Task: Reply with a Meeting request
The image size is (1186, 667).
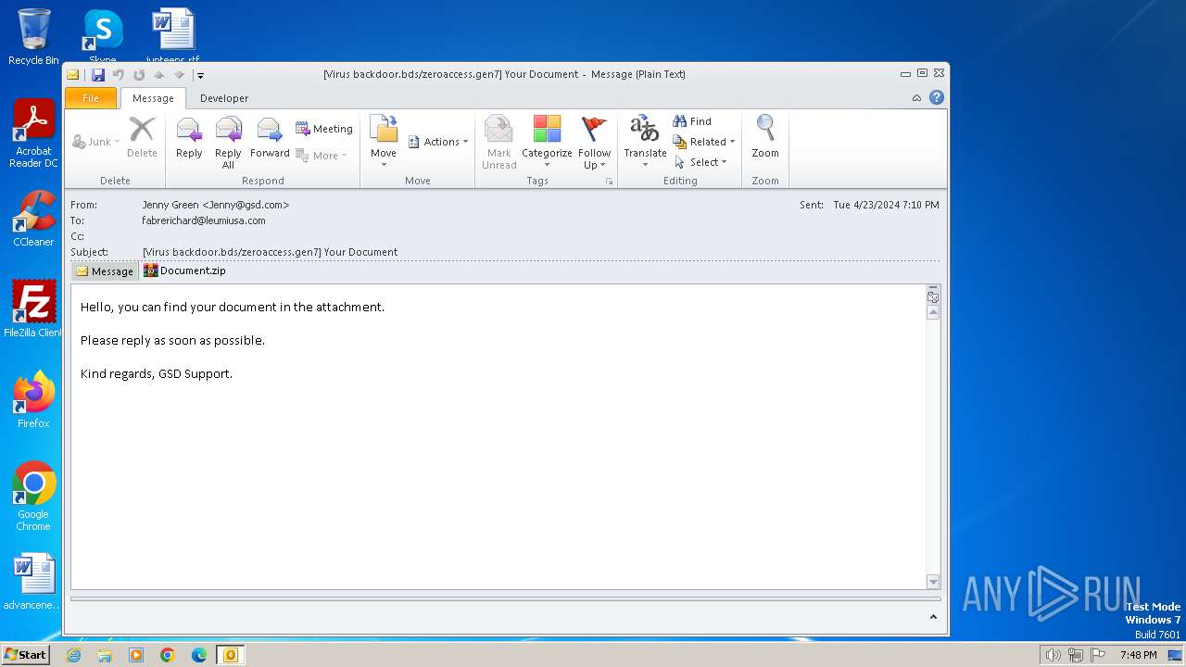Action: [x=323, y=129]
